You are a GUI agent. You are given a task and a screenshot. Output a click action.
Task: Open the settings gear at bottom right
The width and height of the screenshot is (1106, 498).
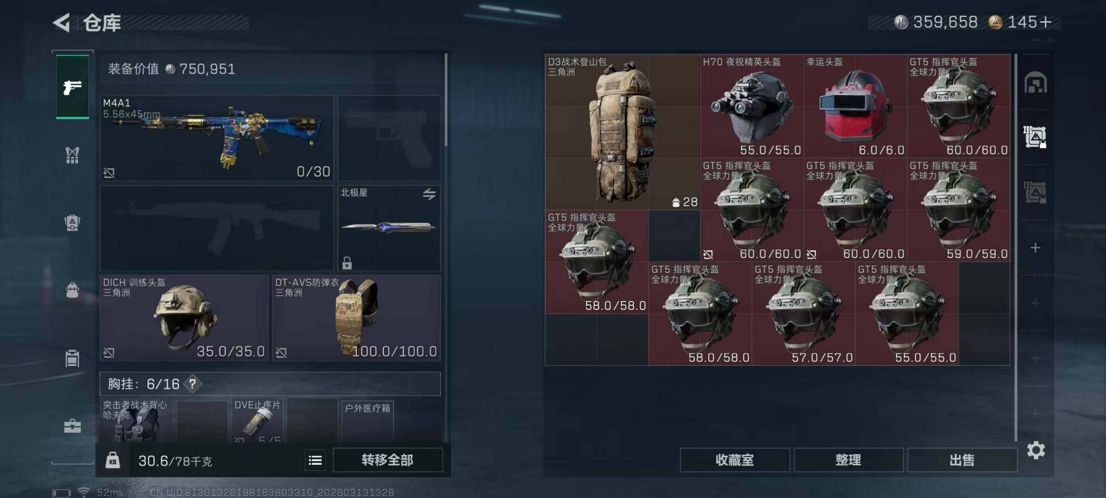tap(1036, 450)
